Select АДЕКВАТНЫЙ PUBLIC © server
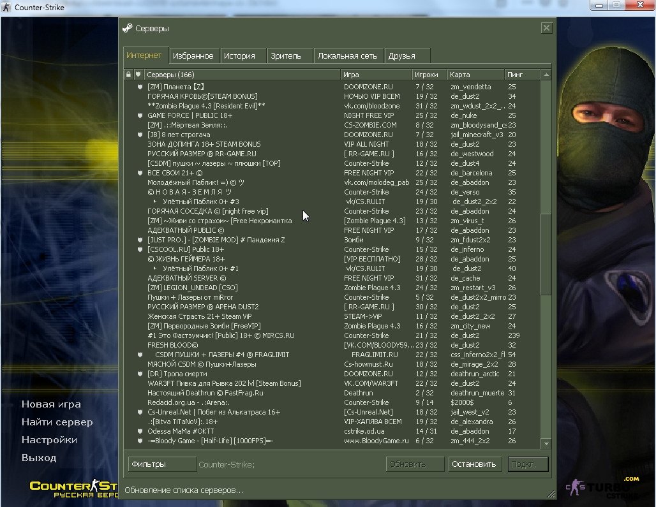The height and width of the screenshot is (507, 656). point(332,230)
